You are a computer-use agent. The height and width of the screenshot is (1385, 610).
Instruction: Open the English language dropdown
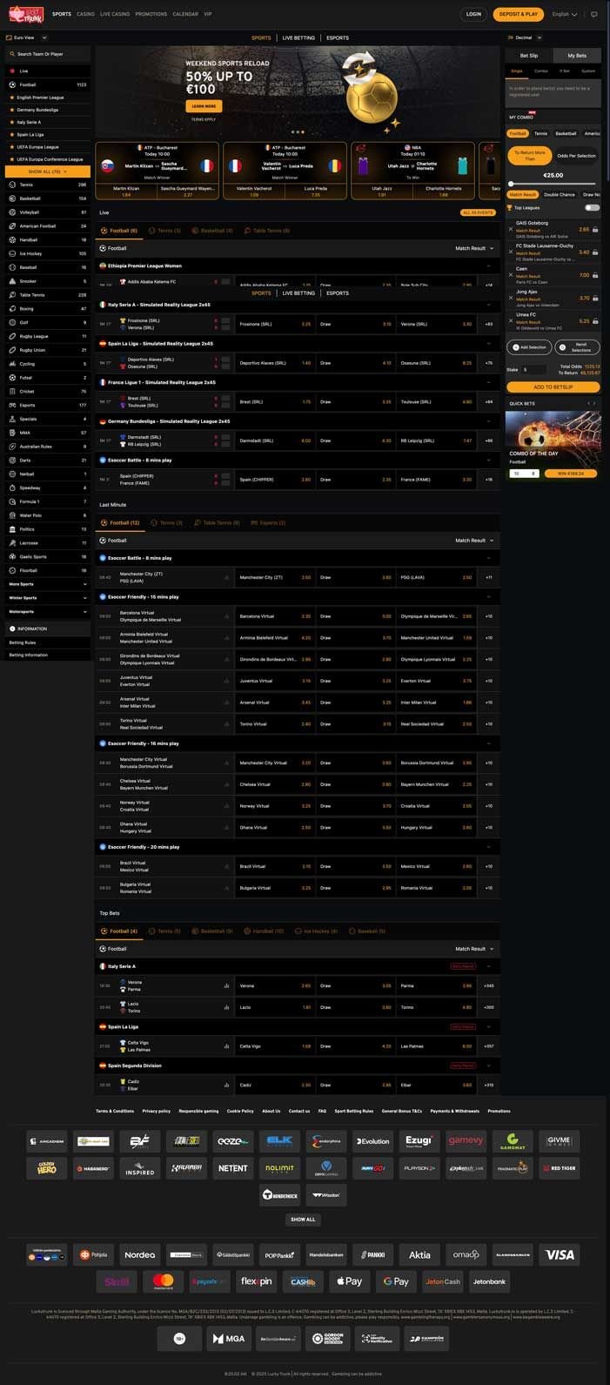pyautogui.click(x=565, y=14)
